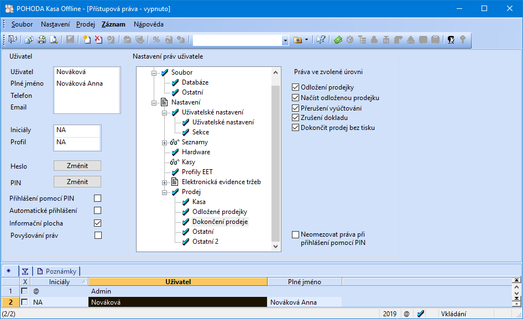Expand the Seznamy tree node
Screen dimensions: 523x319
click(x=164, y=143)
